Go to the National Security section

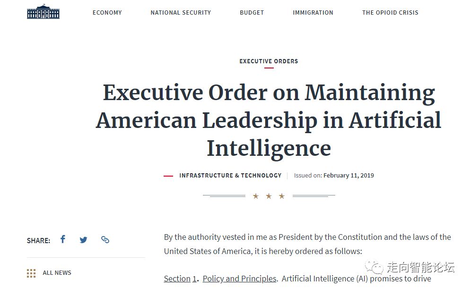click(181, 13)
